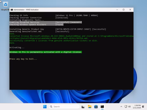Click the taskbar Search box
The image size is (147, 110).
[x=64, y=107]
